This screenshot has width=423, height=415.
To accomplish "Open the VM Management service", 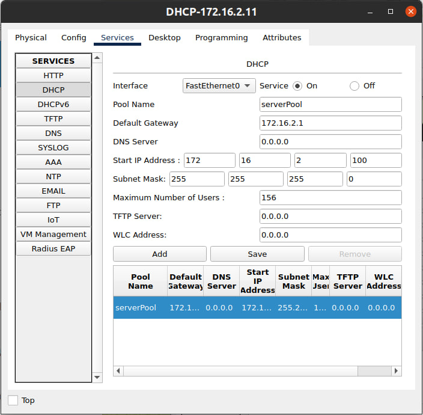I will 53,235.
